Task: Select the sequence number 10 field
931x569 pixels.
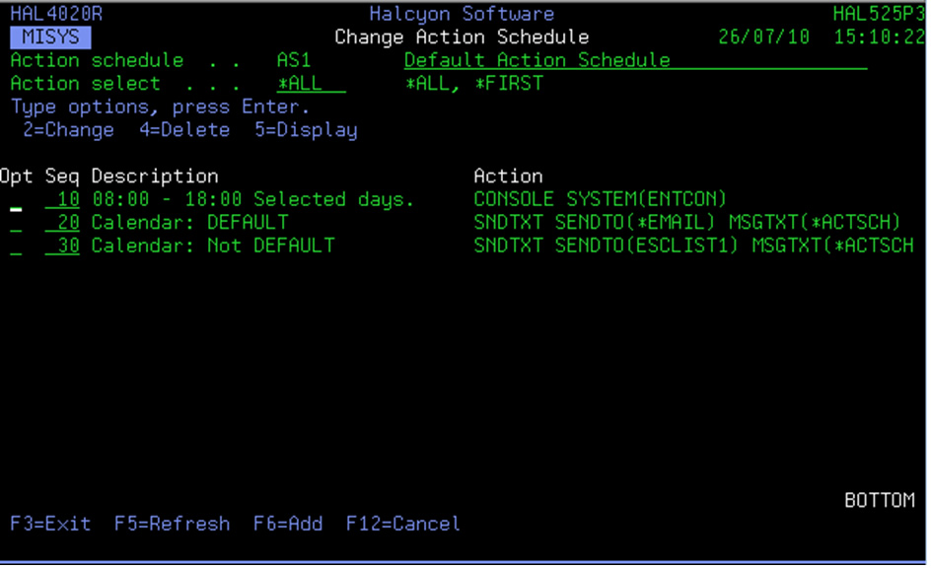Action: [62, 200]
